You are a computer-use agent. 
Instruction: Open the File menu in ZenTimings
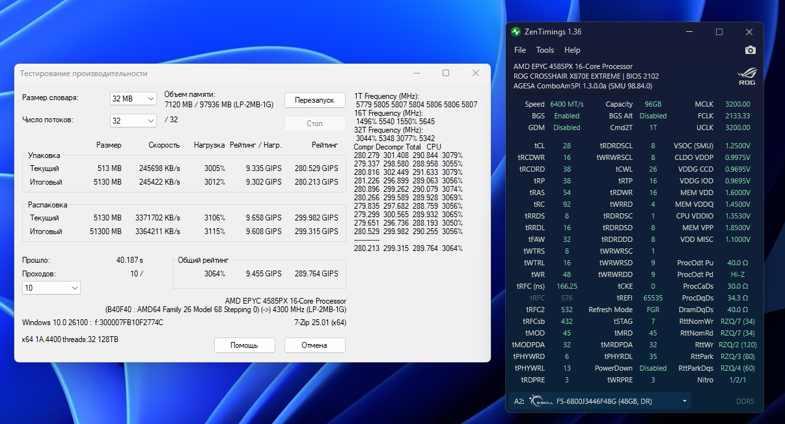point(520,50)
